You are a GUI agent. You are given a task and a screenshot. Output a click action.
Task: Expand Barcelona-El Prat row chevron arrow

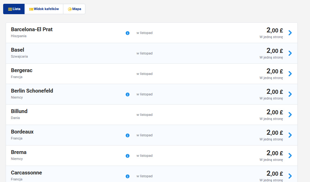pyautogui.click(x=290, y=33)
